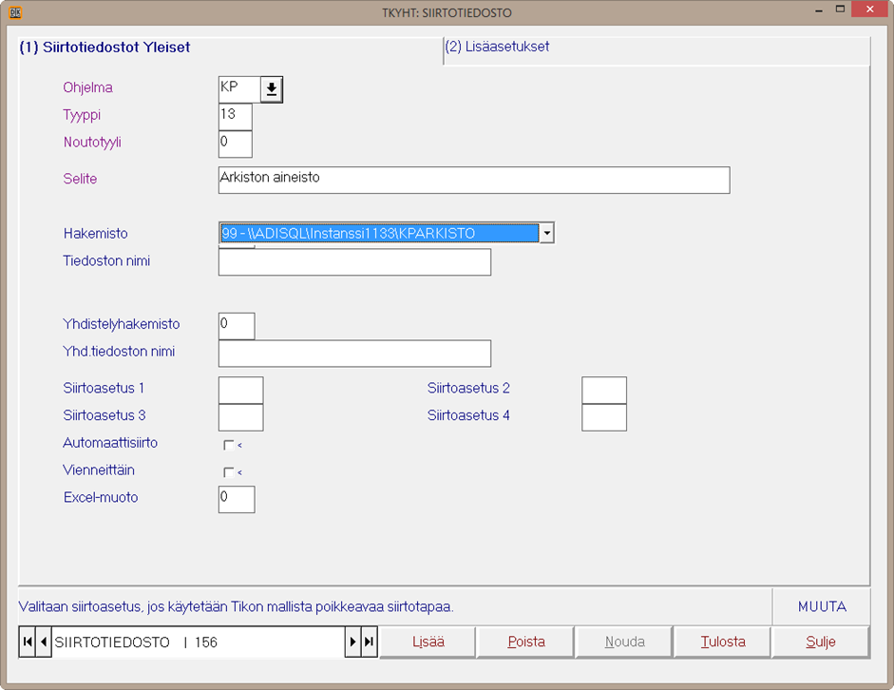Screen dimensions: 894x690
Task: Go to previous record arrow
Action: pyautogui.click(x=44, y=642)
